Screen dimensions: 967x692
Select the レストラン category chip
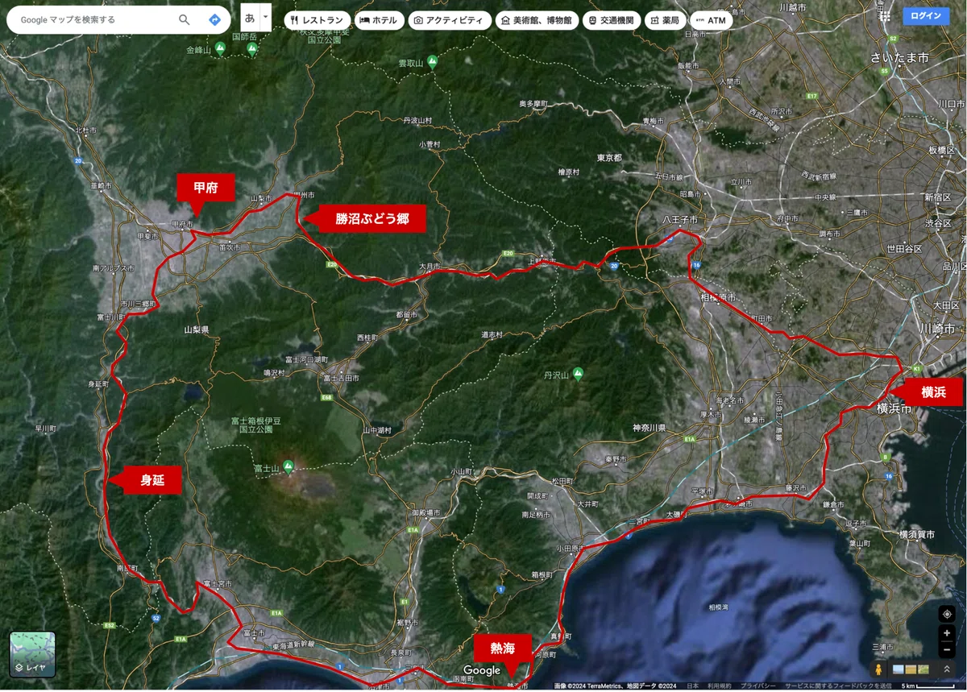[317, 20]
